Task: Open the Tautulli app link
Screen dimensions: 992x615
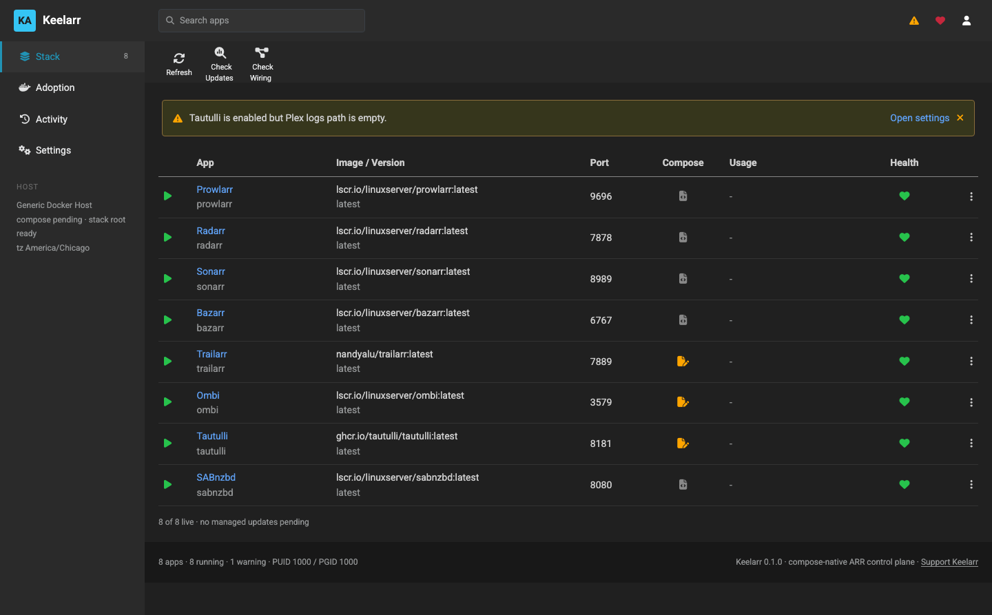Action: 212,436
